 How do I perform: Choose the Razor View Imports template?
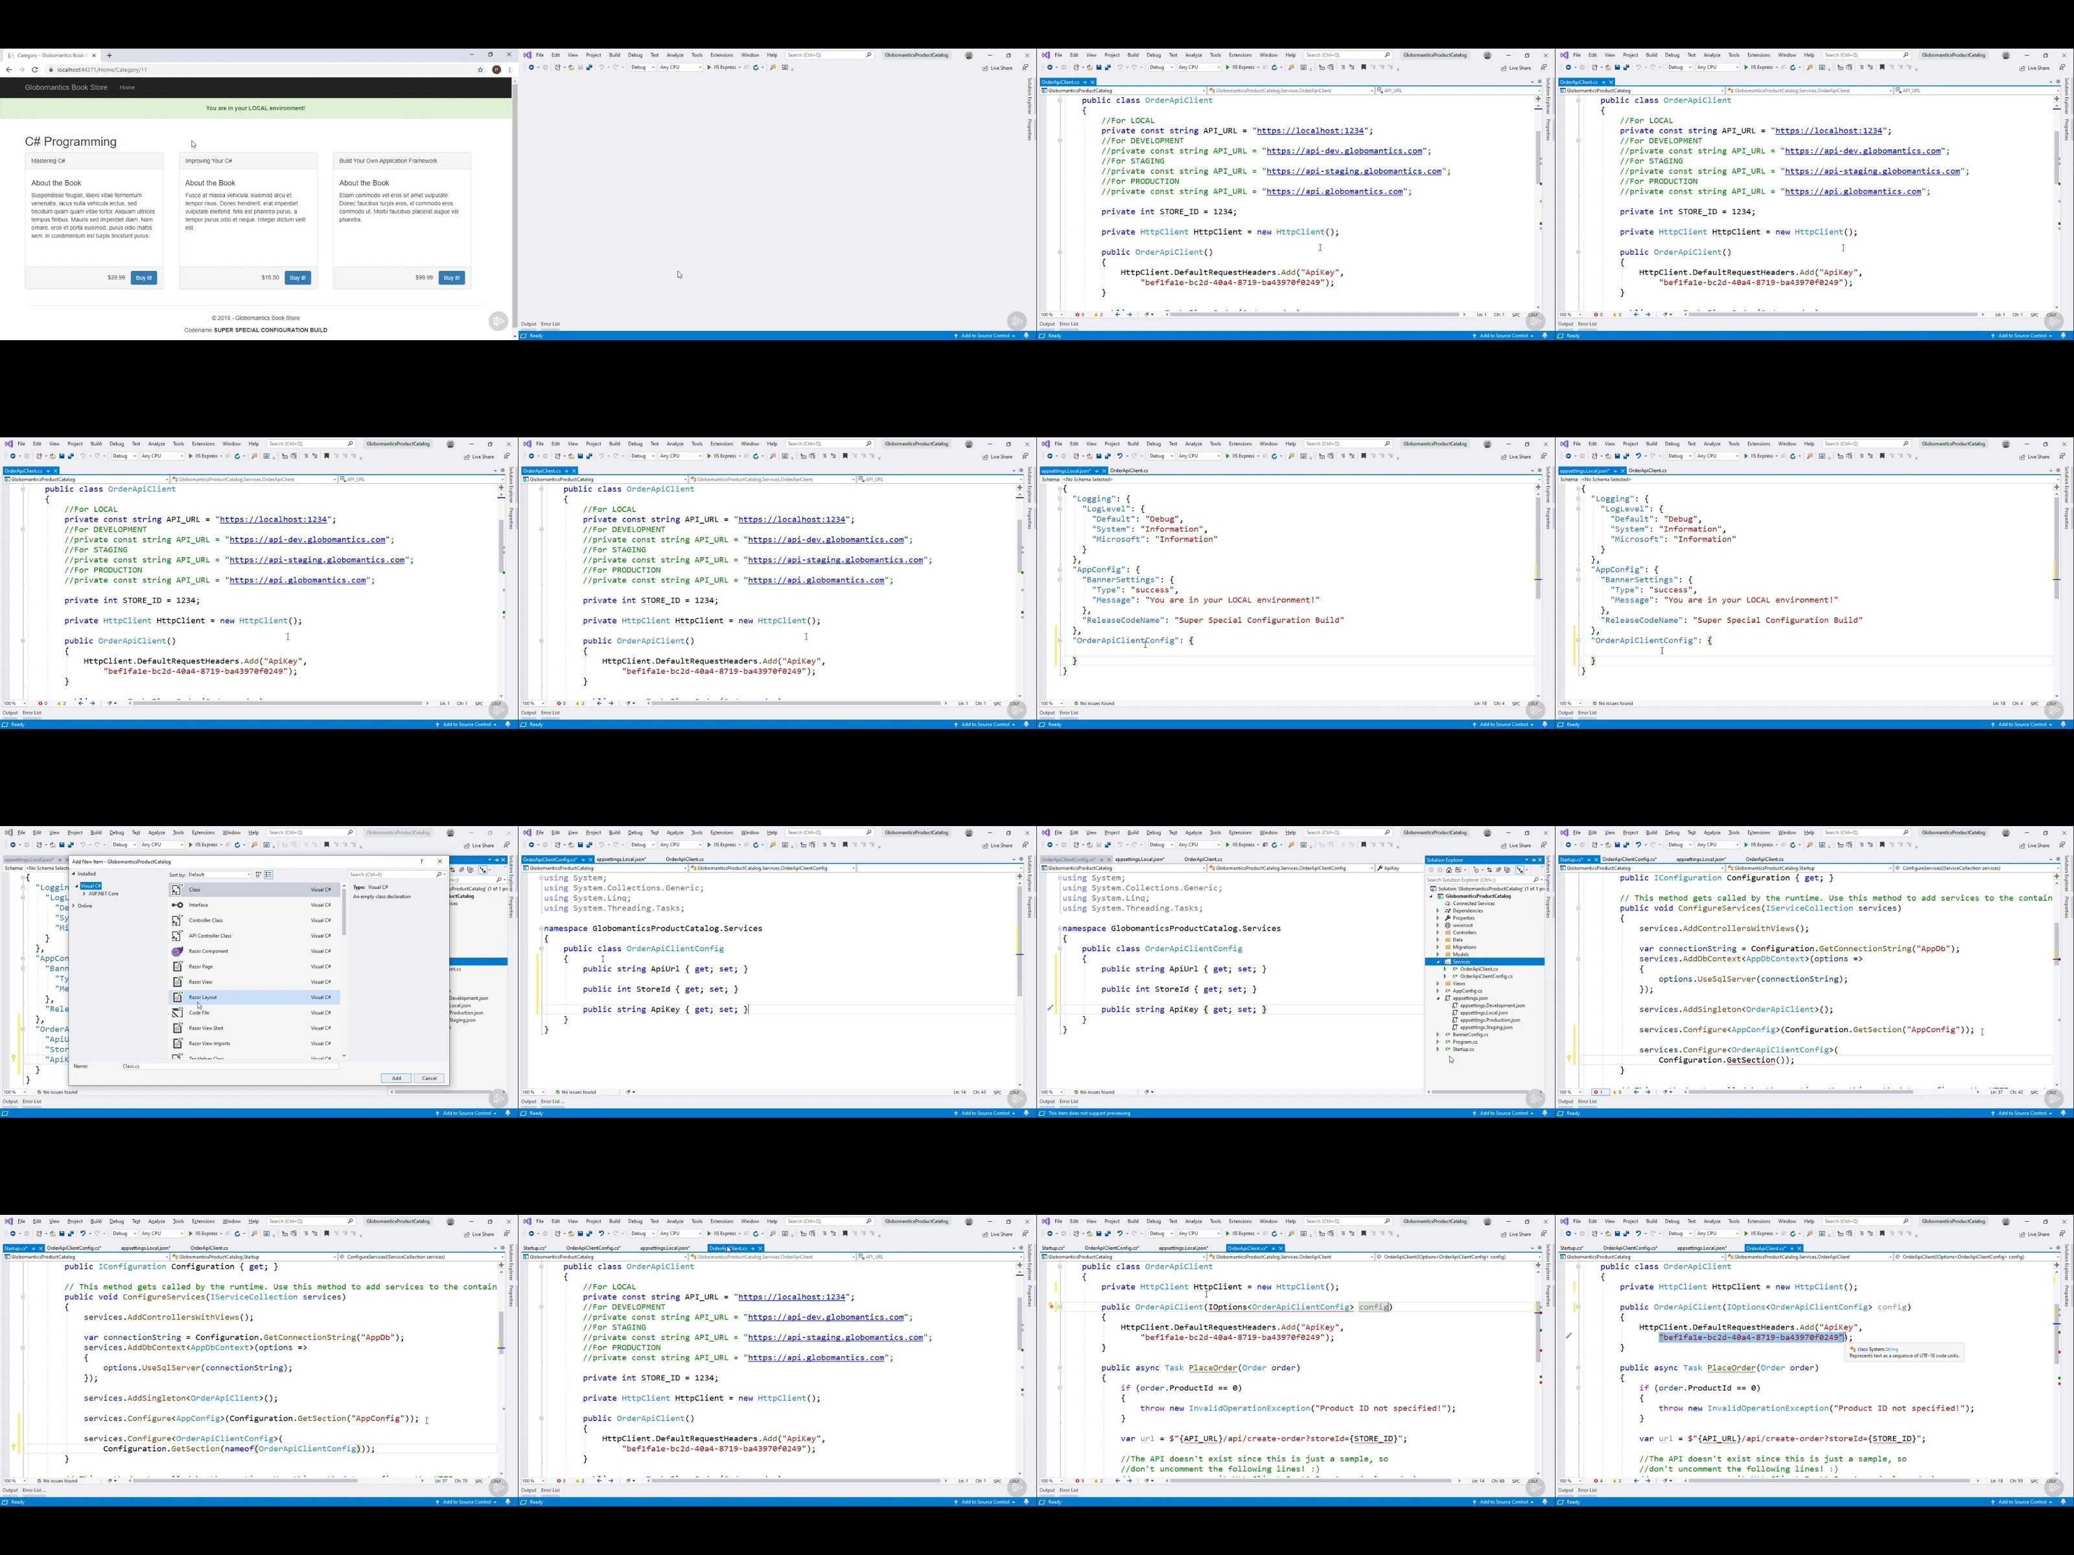[253, 1043]
